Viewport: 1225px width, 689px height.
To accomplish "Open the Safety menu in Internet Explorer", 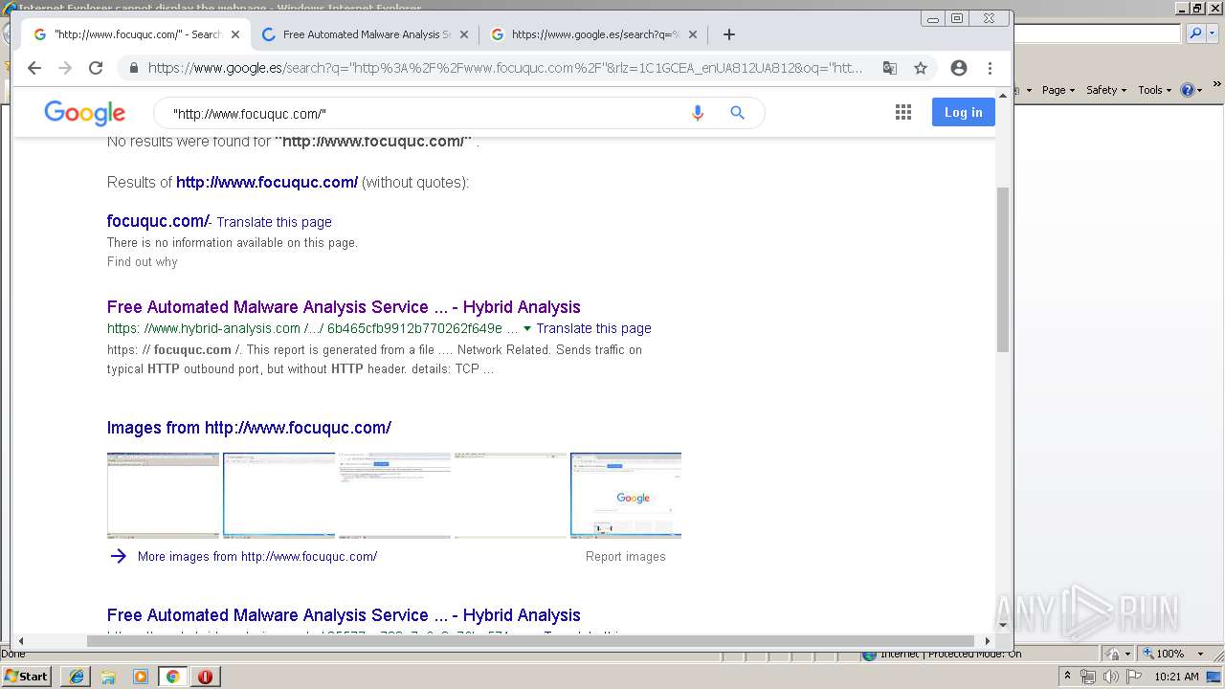I will click(x=1106, y=90).
